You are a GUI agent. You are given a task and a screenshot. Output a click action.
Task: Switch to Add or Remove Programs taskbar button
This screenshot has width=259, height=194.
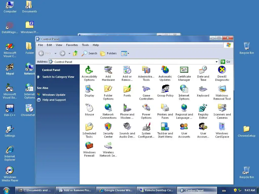click(76, 190)
